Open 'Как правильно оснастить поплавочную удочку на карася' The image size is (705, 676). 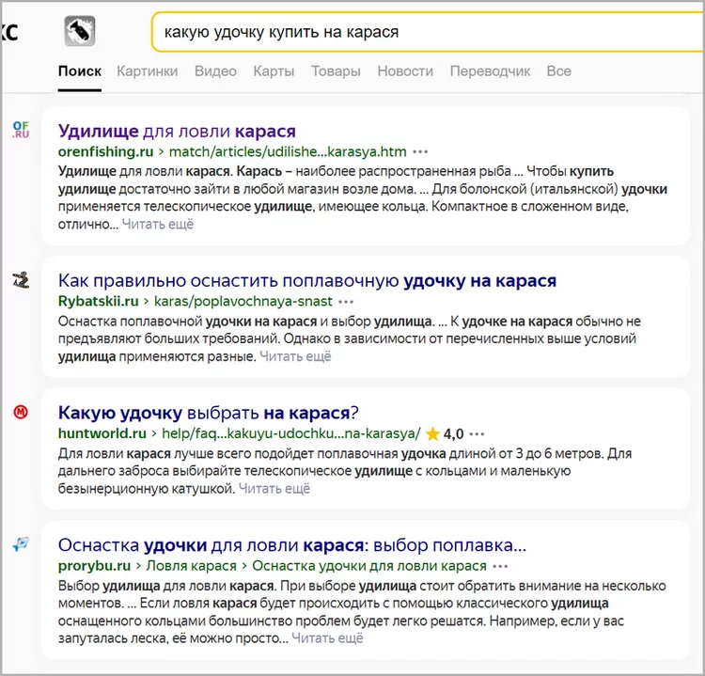(307, 281)
